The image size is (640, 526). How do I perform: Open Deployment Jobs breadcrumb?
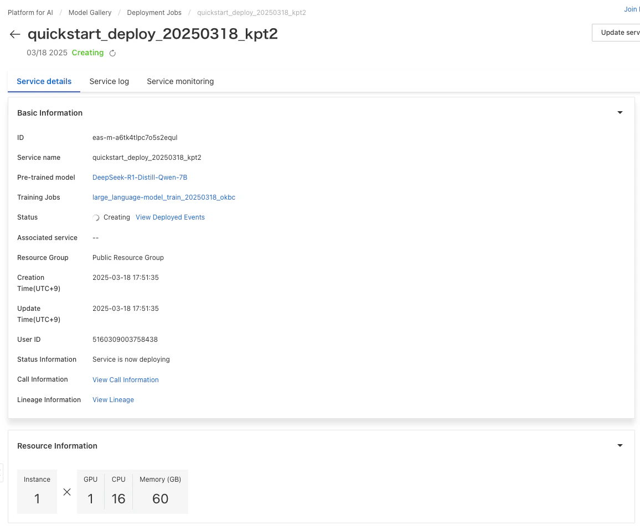(154, 13)
